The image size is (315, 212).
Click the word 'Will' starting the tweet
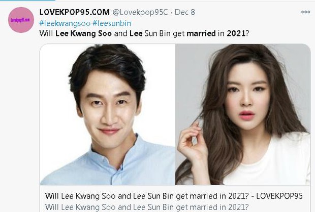[46, 33]
